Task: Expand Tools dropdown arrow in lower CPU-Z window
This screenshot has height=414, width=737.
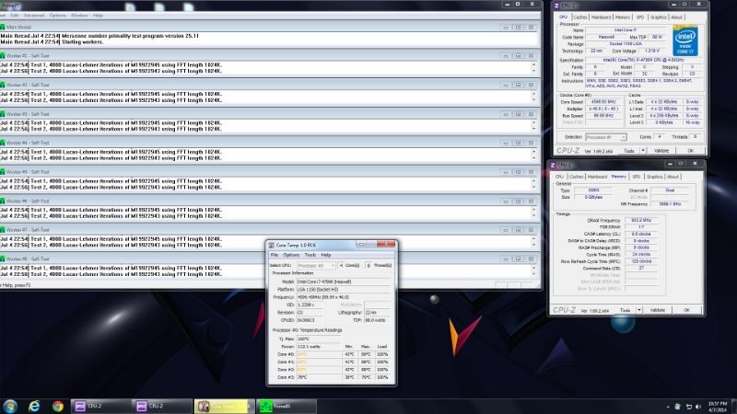Action: pyautogui.click(x=639, y=310)
